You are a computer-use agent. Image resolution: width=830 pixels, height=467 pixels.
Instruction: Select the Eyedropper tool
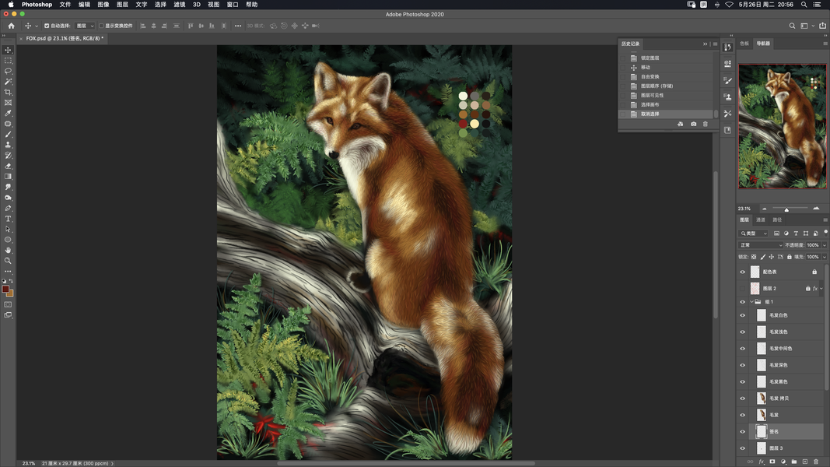click(8, 114)
